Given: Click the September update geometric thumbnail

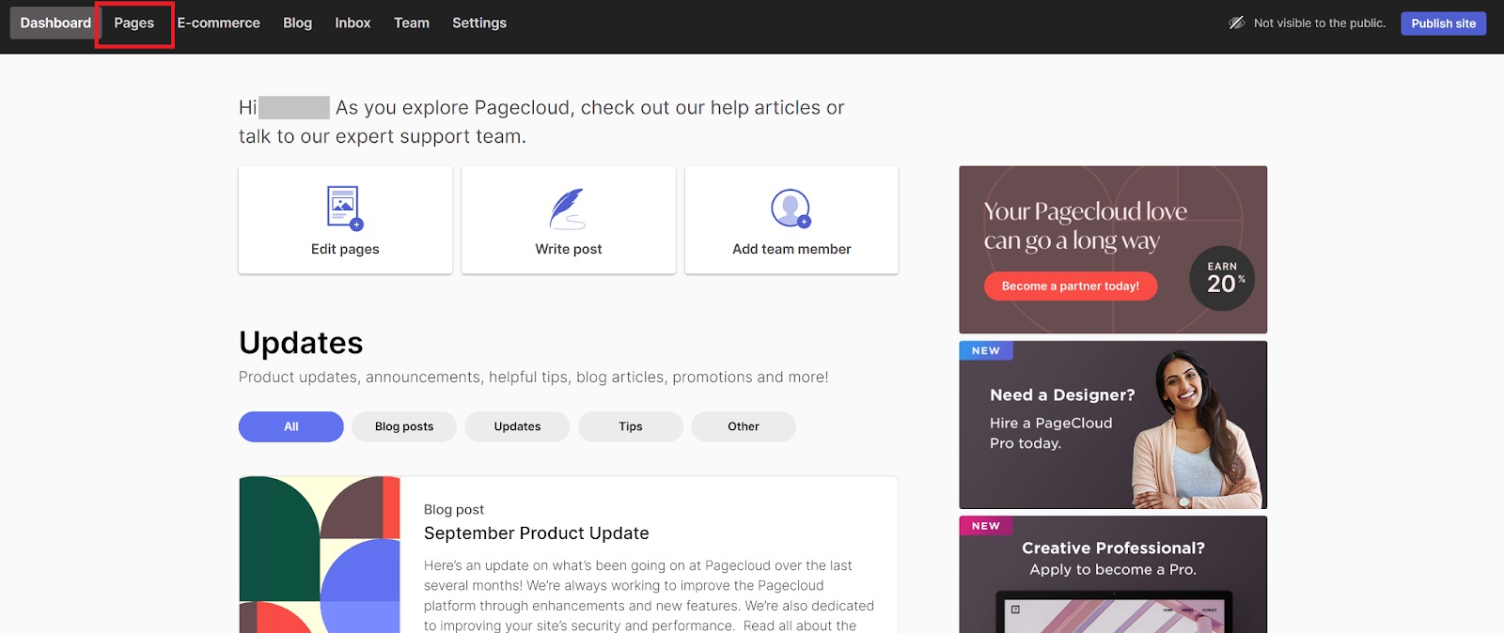Looking at the screenshot, I should click(320, 554).
